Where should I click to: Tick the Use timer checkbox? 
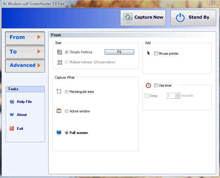point(156,85)
